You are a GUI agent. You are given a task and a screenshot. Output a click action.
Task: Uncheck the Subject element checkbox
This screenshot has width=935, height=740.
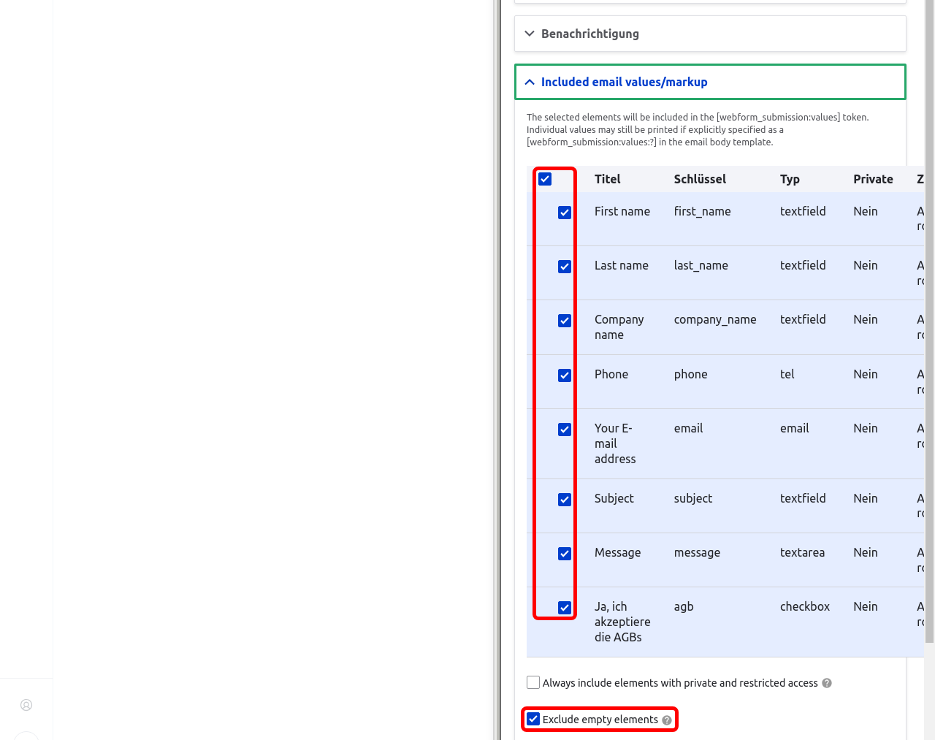click(565, 500)
